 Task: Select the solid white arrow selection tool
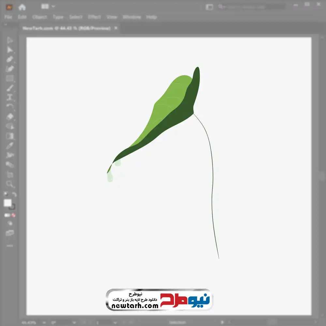click(9, 50)
